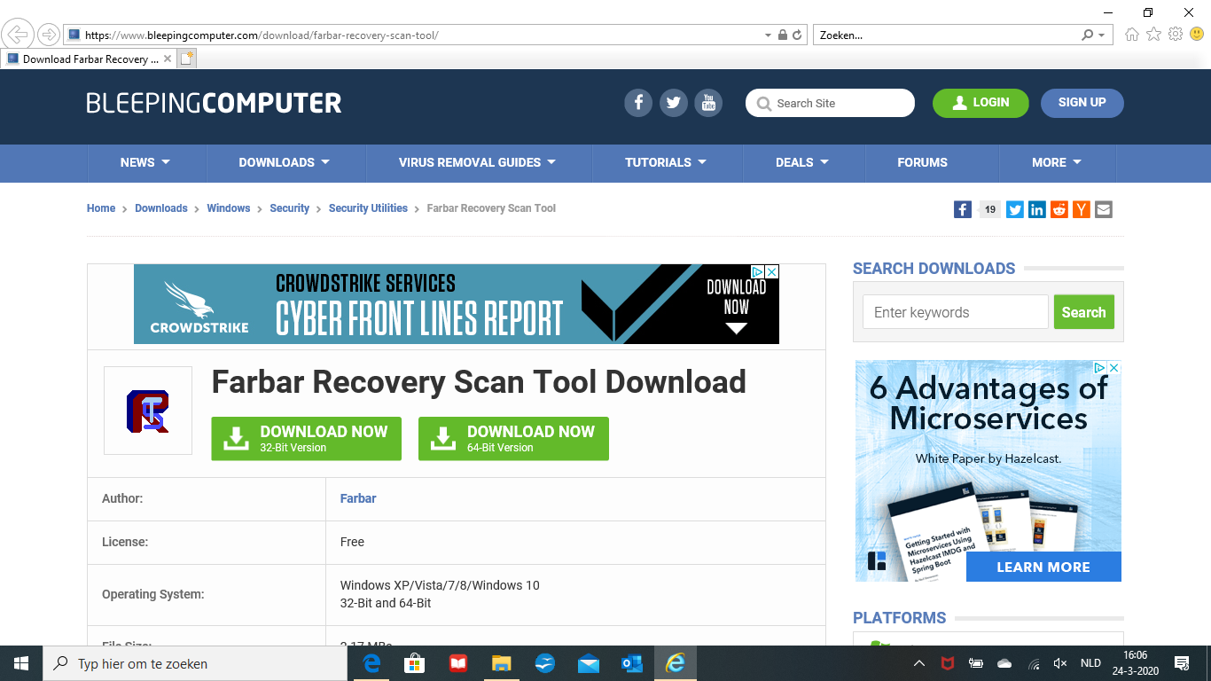The width and height of the screenshot is (1211, 681).
Task: Share page on Twitter
Action: pos(1015,209)
